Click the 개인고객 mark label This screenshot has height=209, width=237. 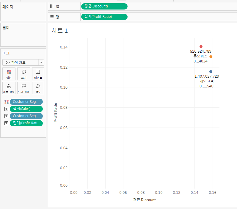tap(206, 81)
